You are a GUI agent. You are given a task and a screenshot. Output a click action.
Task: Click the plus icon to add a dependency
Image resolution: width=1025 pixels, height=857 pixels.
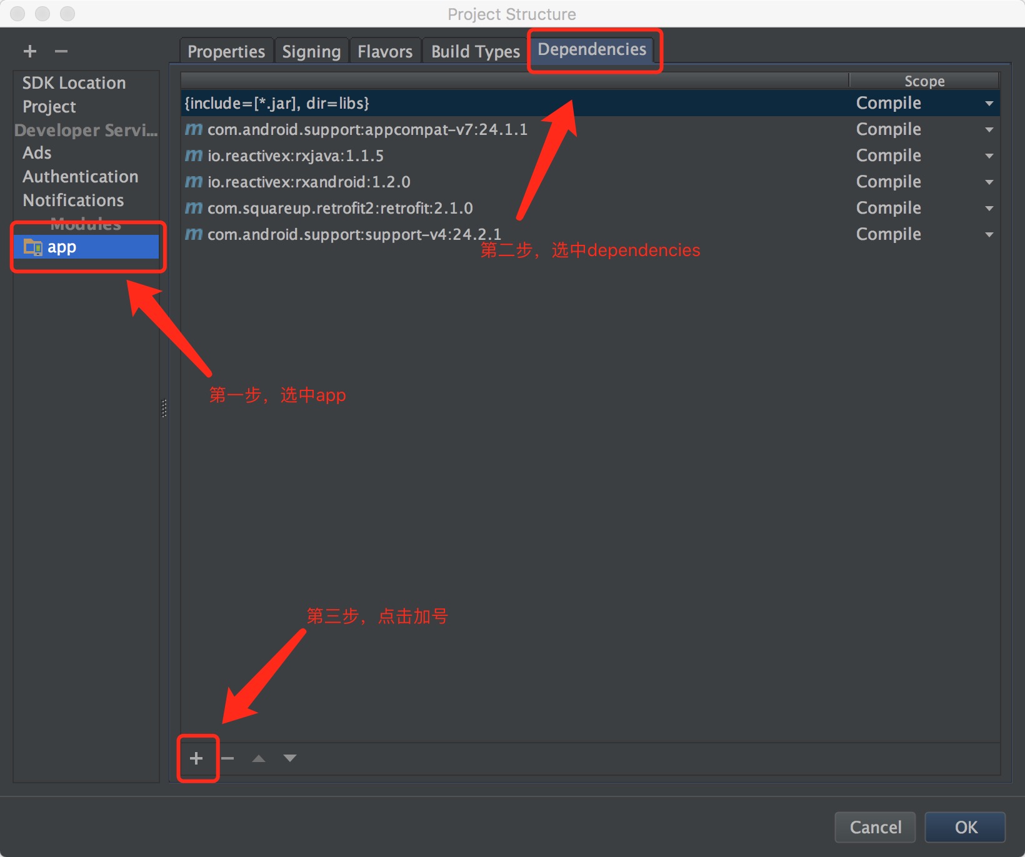pyautogui.click(x=197, y=758)
